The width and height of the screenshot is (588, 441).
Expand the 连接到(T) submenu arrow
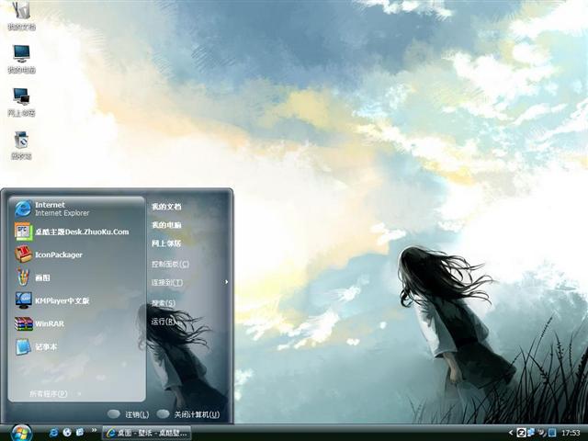227,282
